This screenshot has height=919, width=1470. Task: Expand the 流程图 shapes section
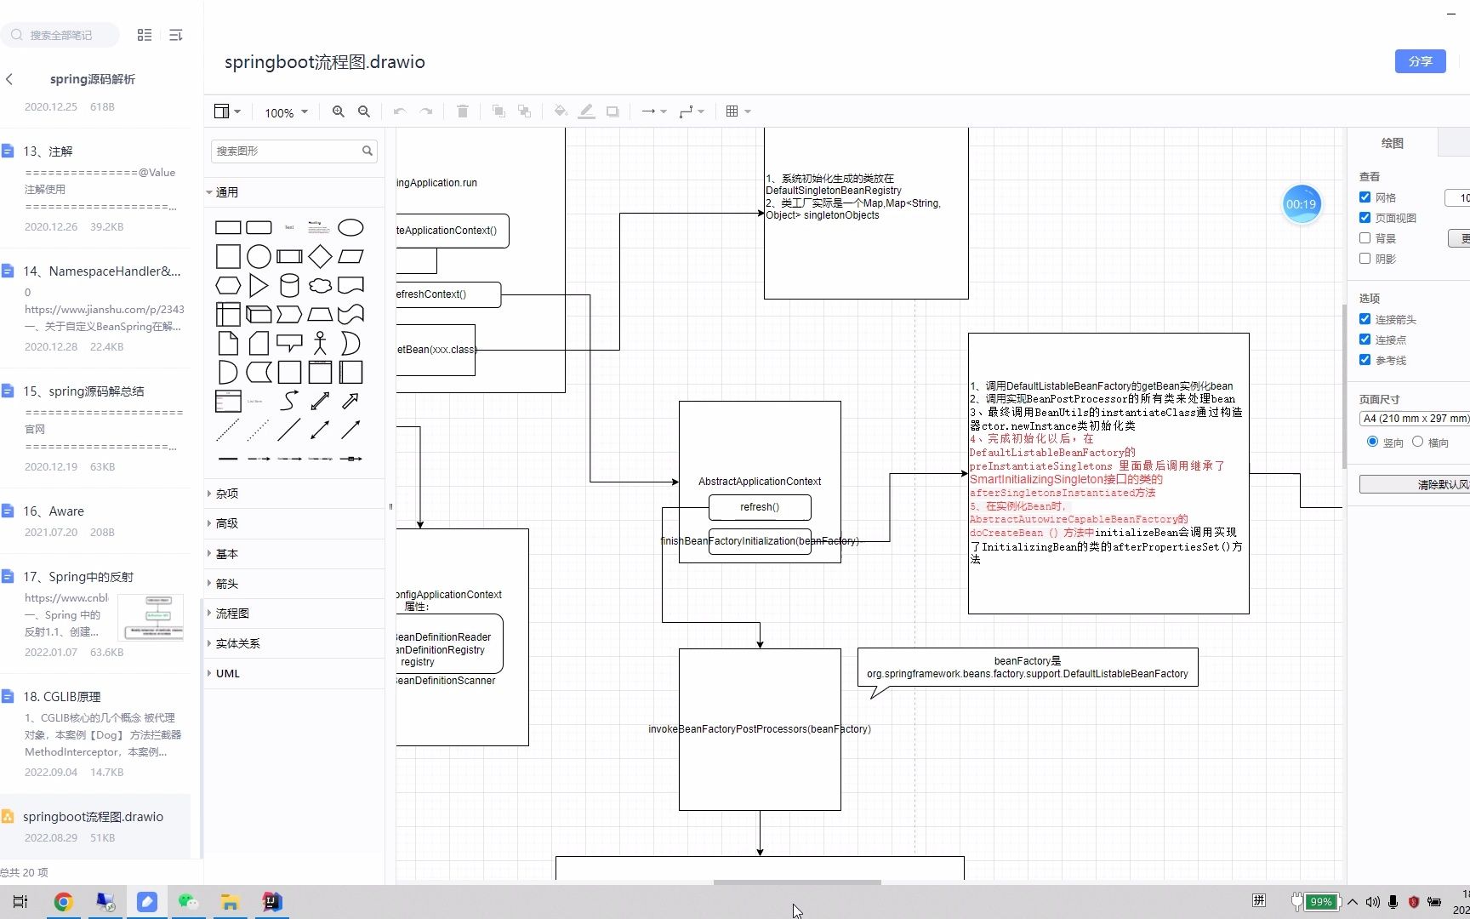[x=294, y=614]
